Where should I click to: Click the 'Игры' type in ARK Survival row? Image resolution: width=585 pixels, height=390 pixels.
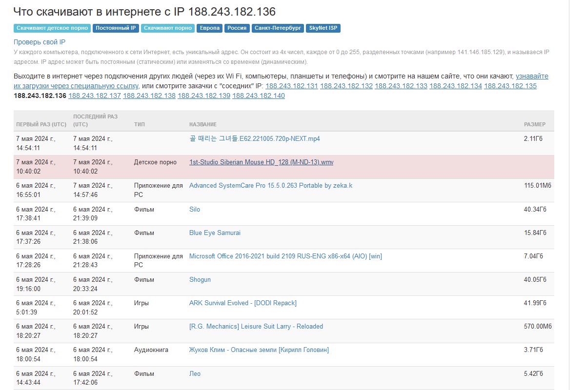[x=141, y=303]
